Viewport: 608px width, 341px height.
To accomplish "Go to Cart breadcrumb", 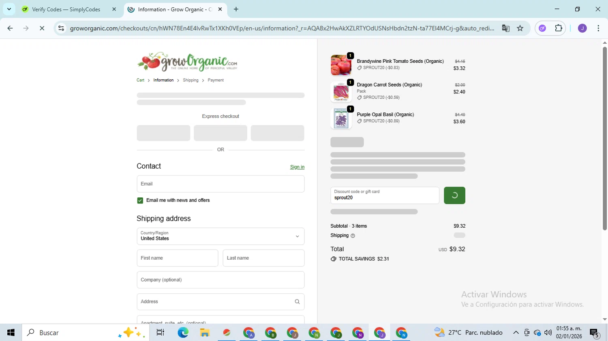I will [140, 80].
